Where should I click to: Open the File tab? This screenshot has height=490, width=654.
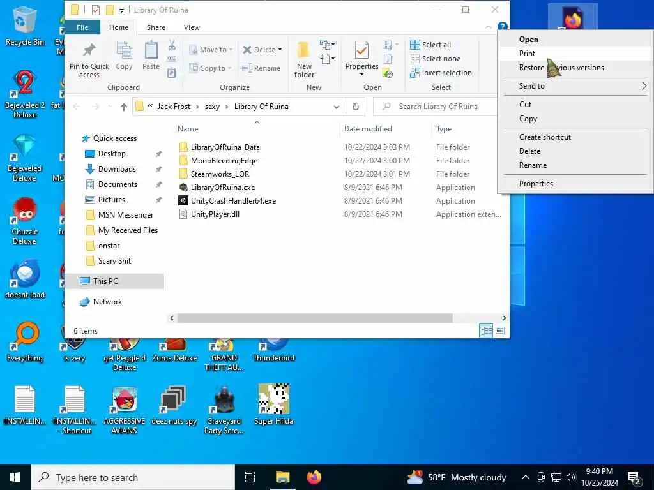[x=82, y=27]
